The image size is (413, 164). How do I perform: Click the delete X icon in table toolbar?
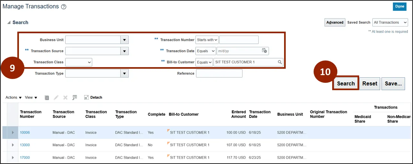tap(65, 98)
